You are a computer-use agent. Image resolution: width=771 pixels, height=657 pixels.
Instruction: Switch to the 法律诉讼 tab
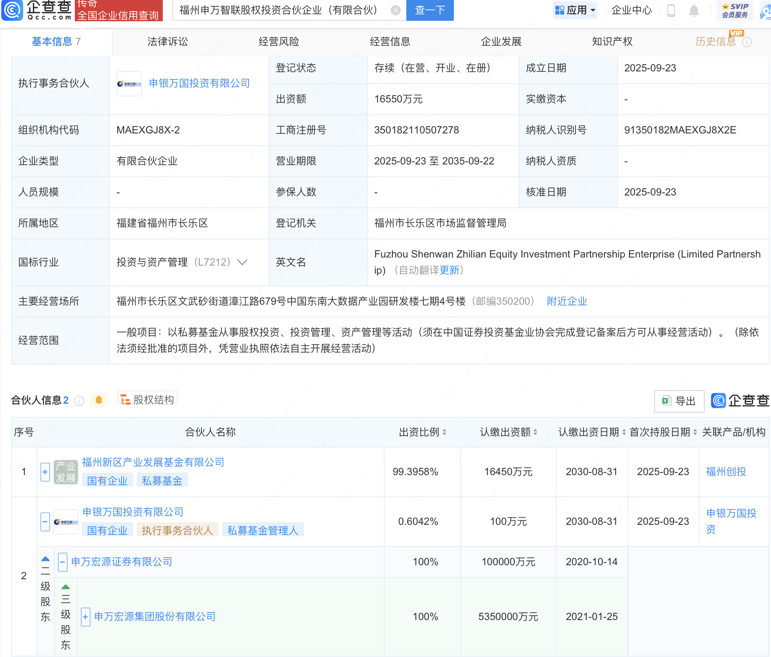[167, 42]
